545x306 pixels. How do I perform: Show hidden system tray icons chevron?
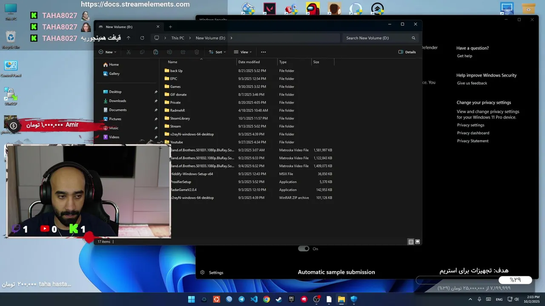[470, 299]
